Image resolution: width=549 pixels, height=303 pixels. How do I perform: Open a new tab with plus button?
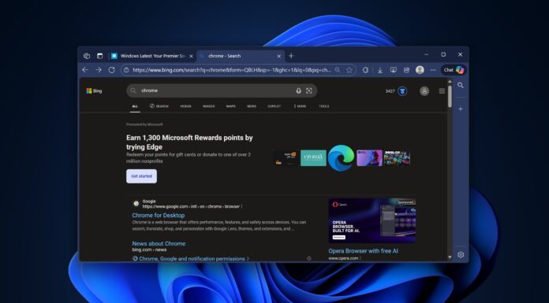point(291,56)
